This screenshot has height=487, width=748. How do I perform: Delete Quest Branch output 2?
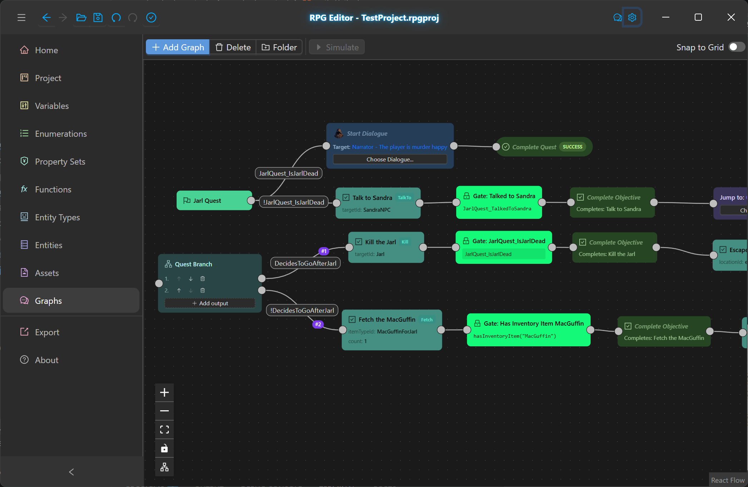click(x=202, y=290)
